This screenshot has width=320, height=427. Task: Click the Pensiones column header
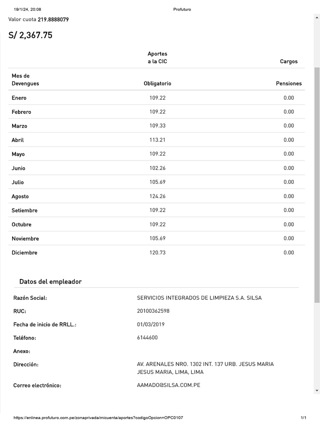289,83
